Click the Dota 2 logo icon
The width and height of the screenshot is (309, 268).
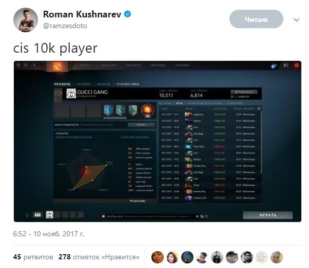pyautogui.click(x=57, y=66)
